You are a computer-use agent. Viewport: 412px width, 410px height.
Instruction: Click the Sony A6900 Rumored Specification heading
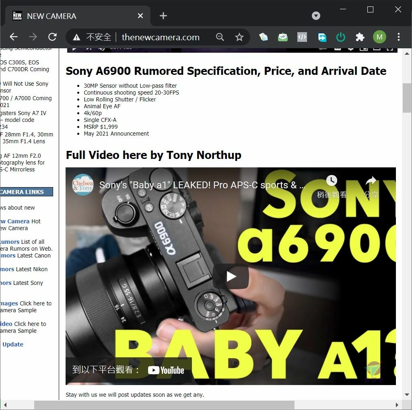point(226,71)
